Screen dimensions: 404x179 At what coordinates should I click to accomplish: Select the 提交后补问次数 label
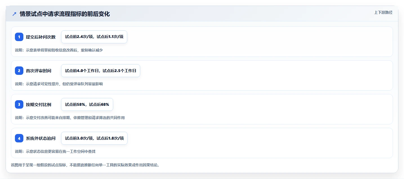pos(41,37)
